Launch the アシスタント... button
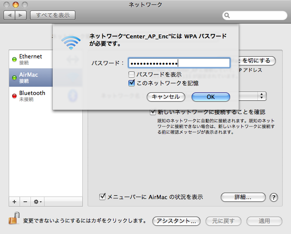Image resolution: width=291 pixels, height=234 pixels. coord(176,221)
